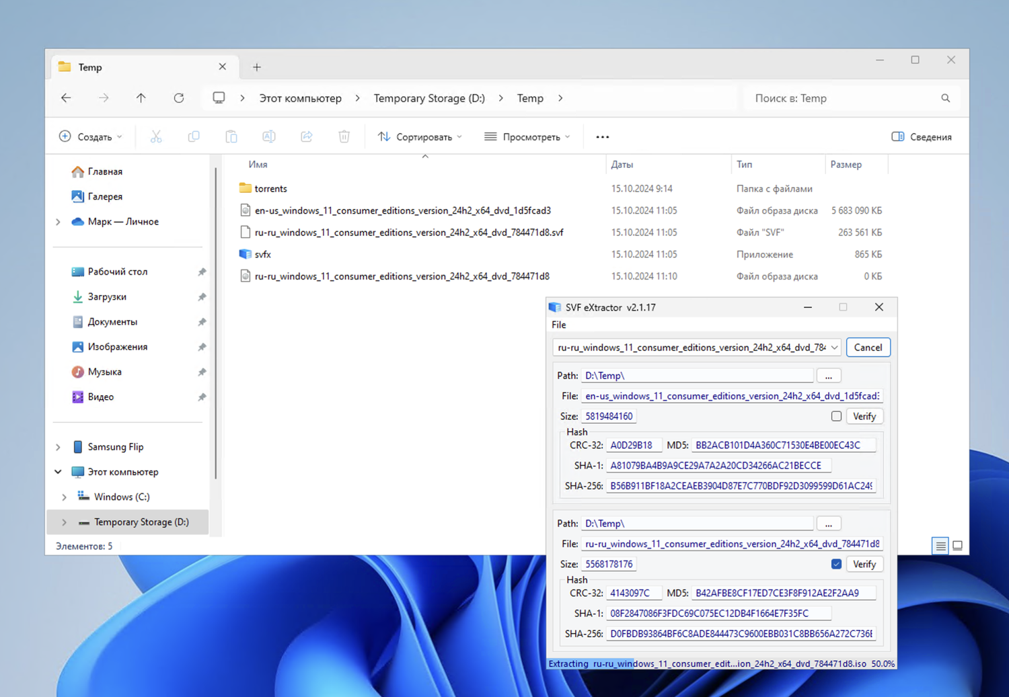Disable verify checkbox for ru-ru file
The image size is (1009, 697).
point(836,564)
